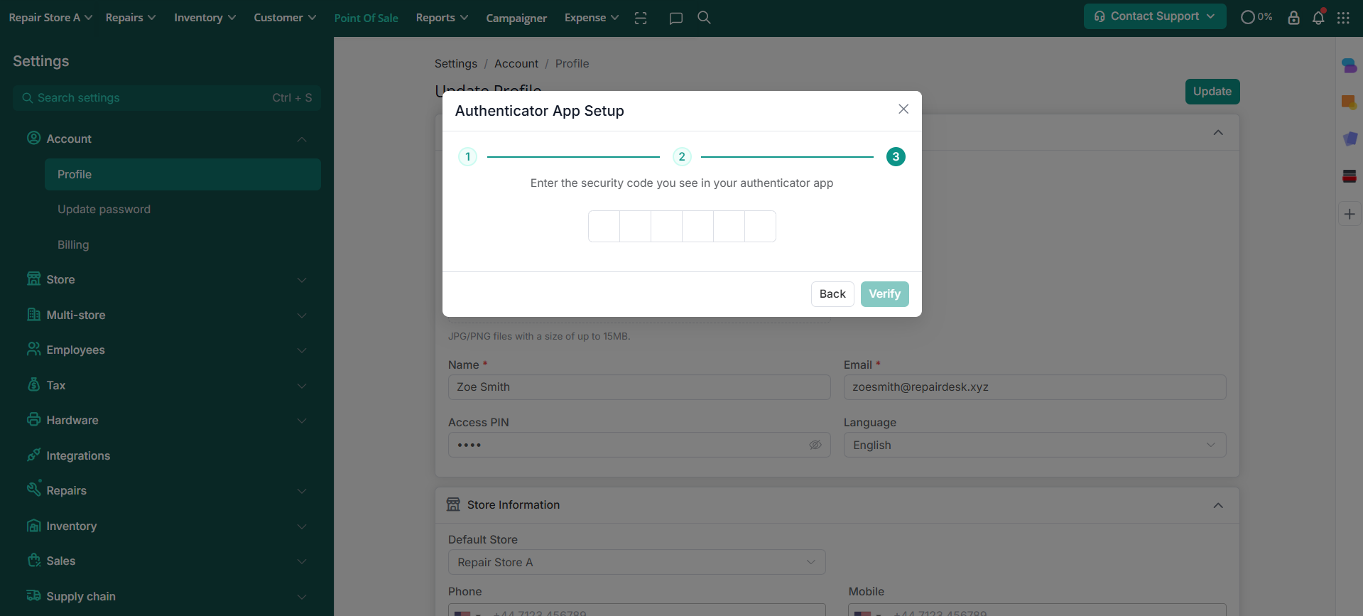Open the Reports menu
The height and width of the screenshot is (616, 1363).
[442, 18]
